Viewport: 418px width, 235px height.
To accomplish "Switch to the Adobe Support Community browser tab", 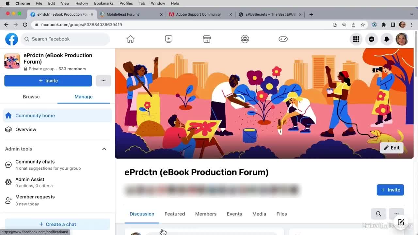I will [200, 14].
